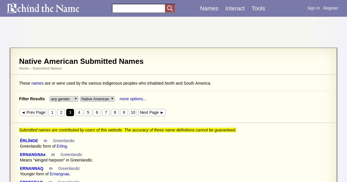Jump to page 6
The height and width of the screenshot is (182, 347).
pyautogui.click(x=97, y=112)
